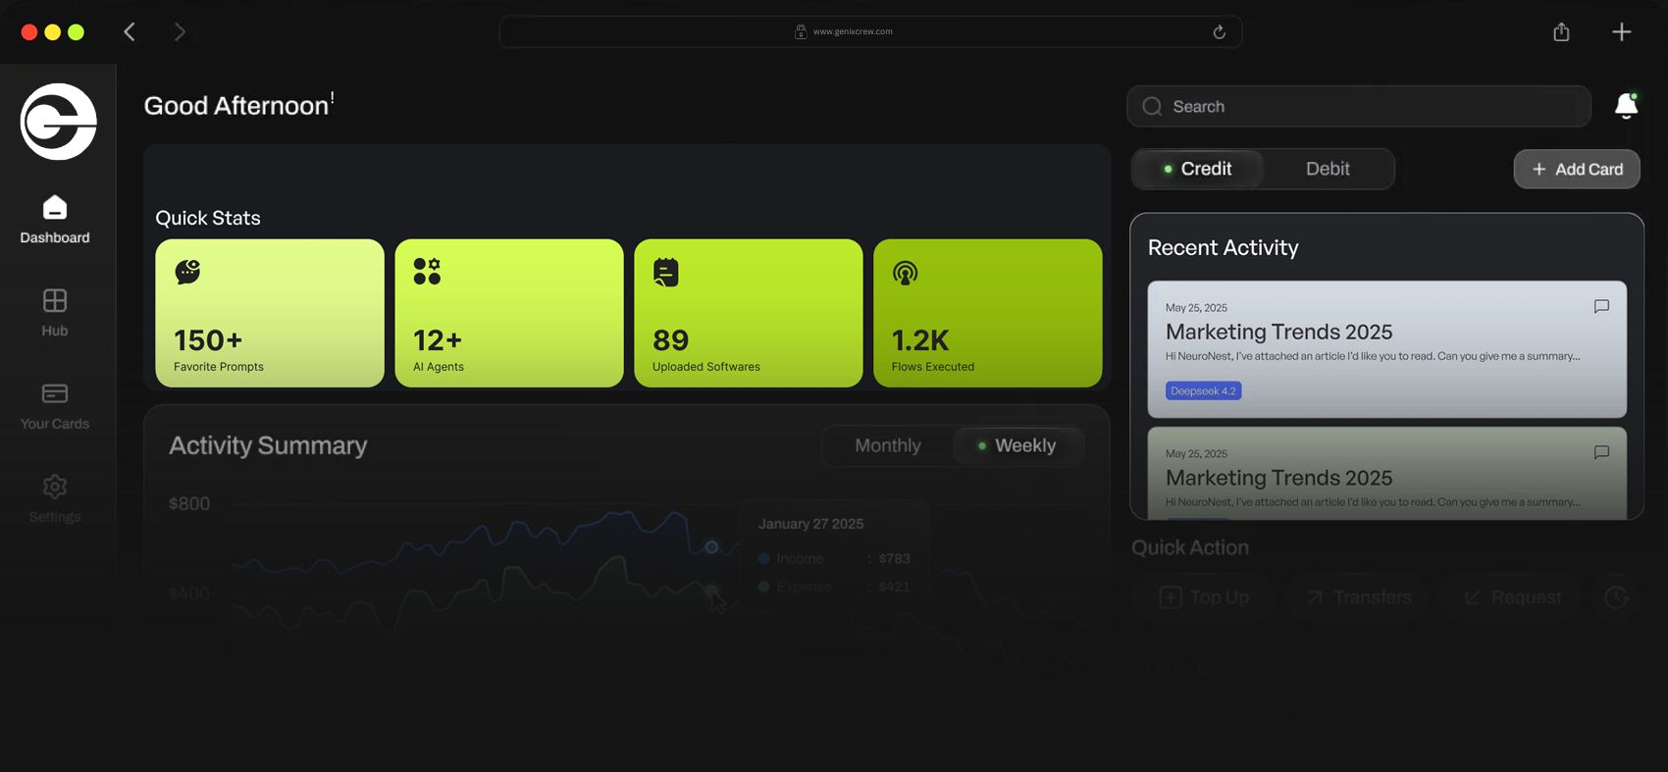
Task: Click the search magnifier icon
Action: pos(1153,106)
